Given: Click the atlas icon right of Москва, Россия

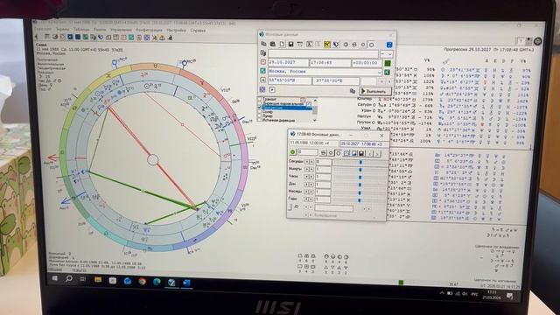Looking at the screenshot, I should (387, 72).
